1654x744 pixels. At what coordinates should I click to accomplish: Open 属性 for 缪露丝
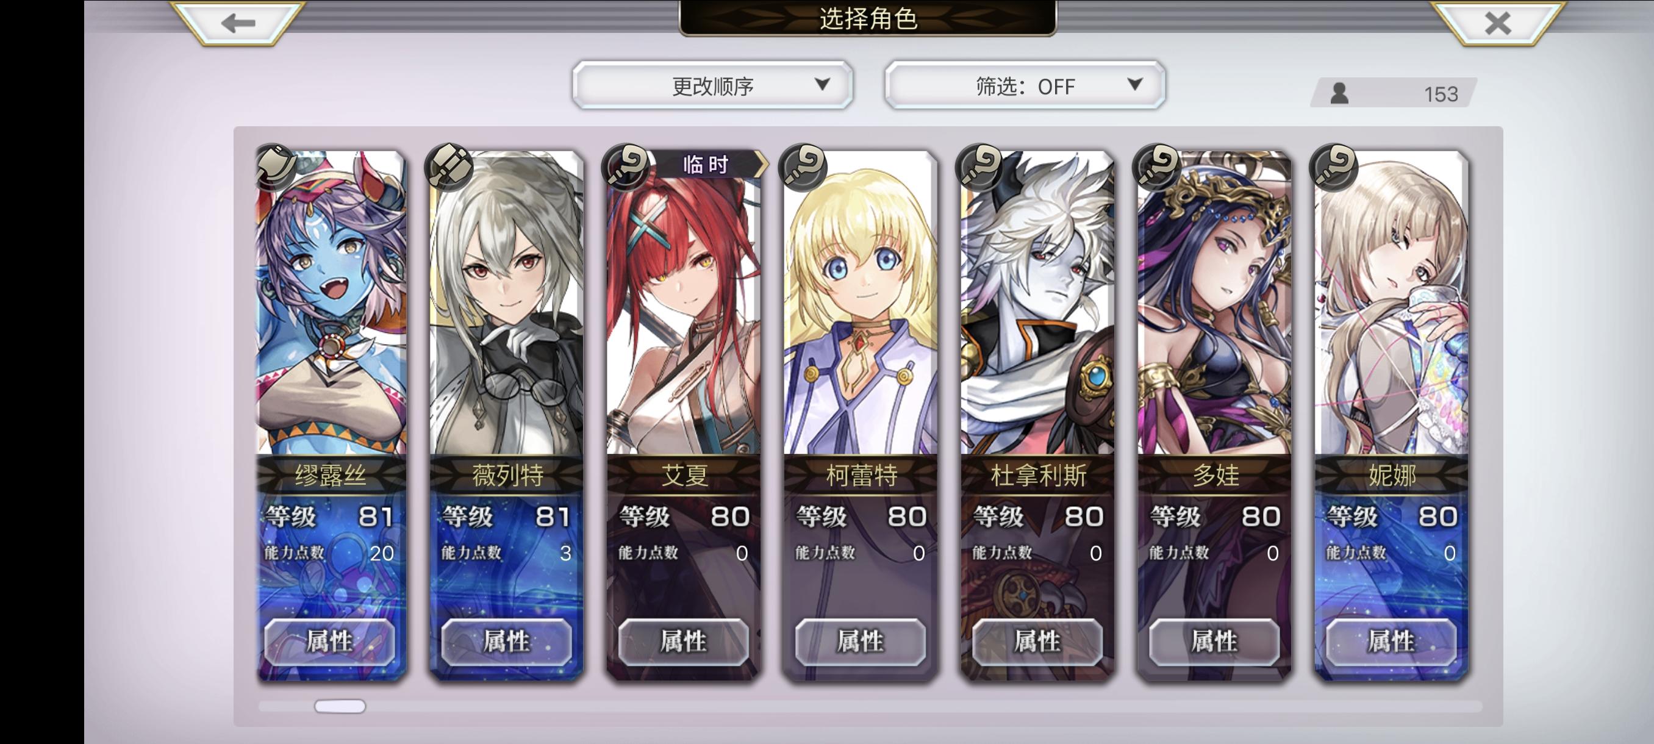click(x=329, y=642)
